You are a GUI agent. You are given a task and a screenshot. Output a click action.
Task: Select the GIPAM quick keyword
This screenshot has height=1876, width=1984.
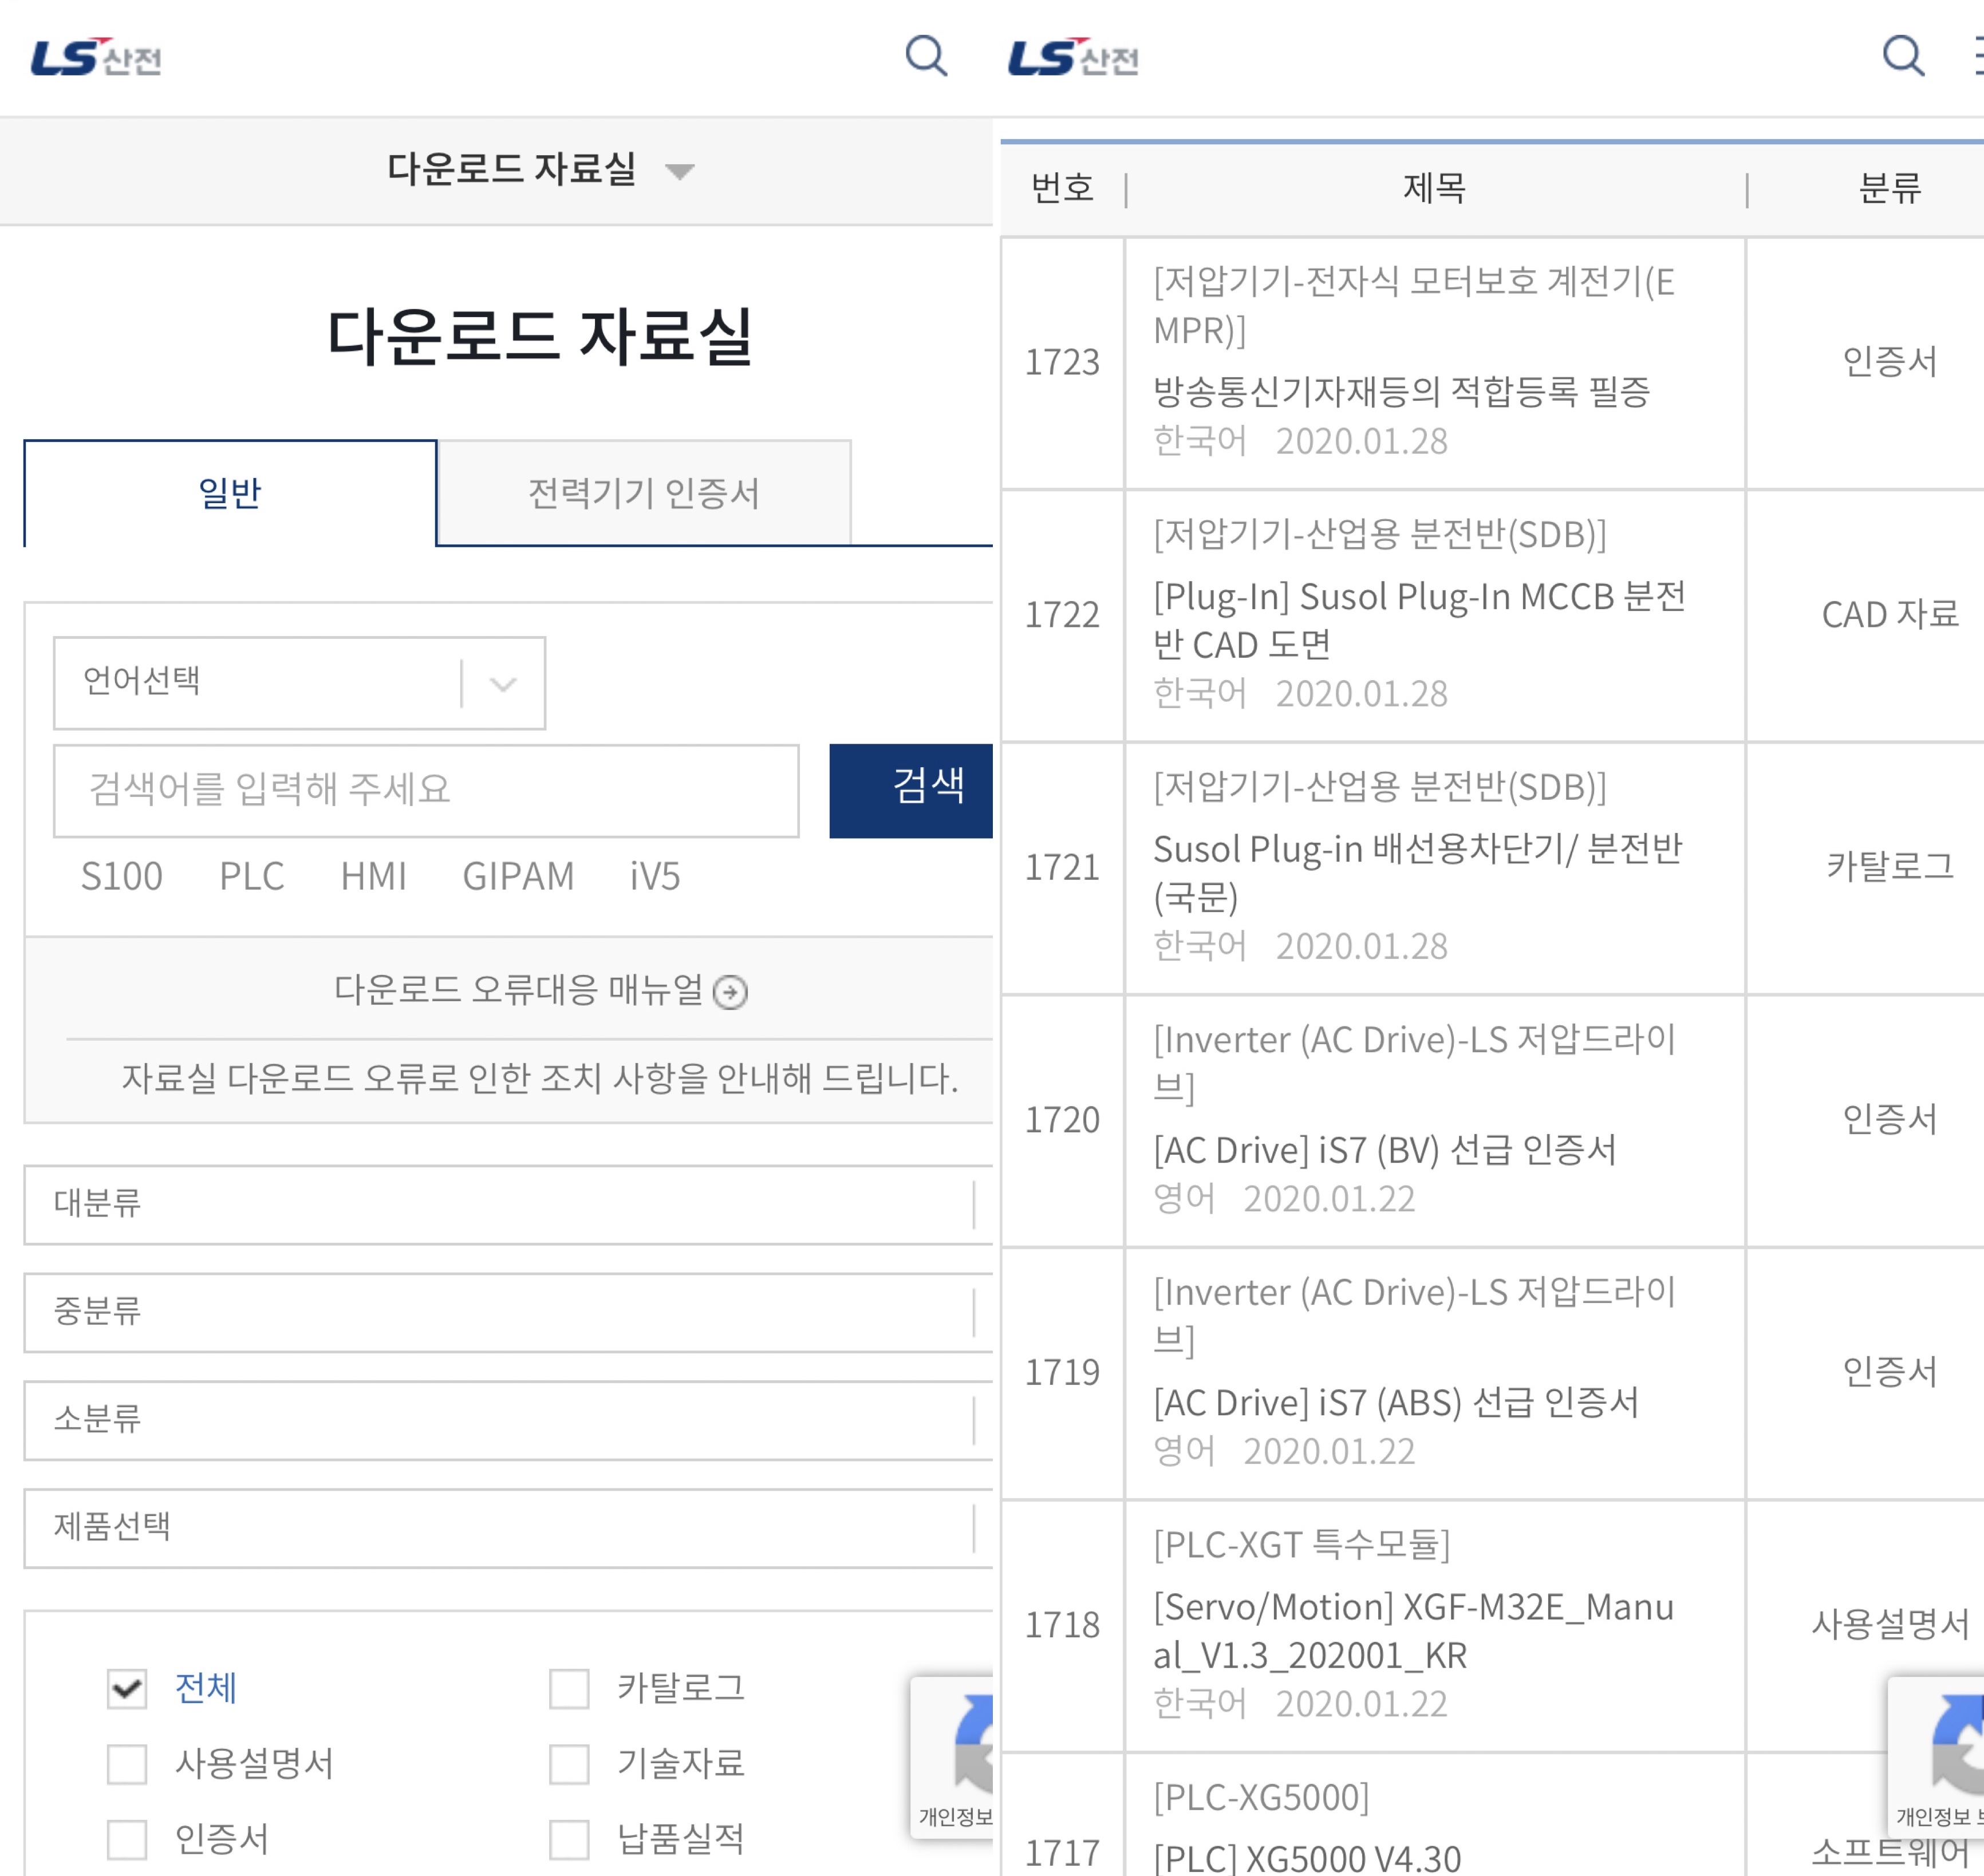[x=518, y=877]
